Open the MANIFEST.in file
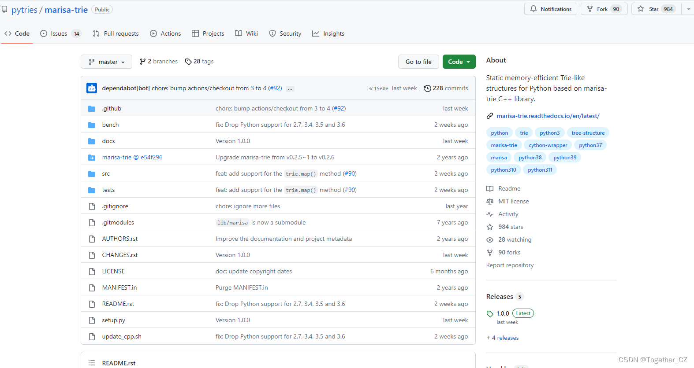This screenshot has height=368, width=694. (x=119, y=288)
